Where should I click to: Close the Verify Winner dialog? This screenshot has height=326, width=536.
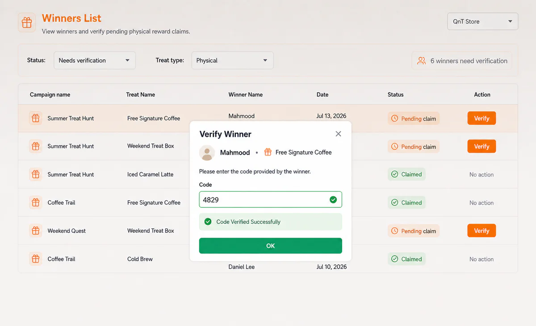point(338,134)
